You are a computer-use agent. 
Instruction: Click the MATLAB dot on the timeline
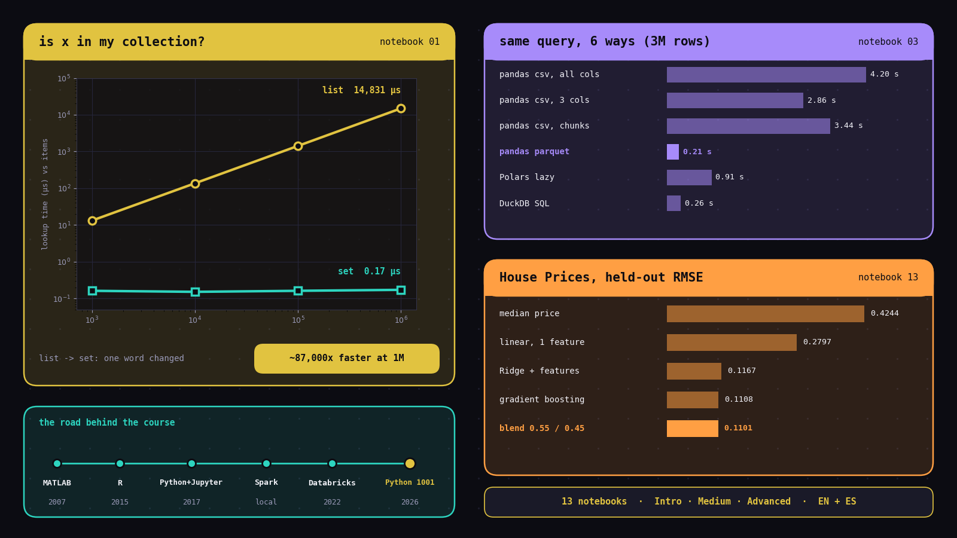[x=57, y=463]
